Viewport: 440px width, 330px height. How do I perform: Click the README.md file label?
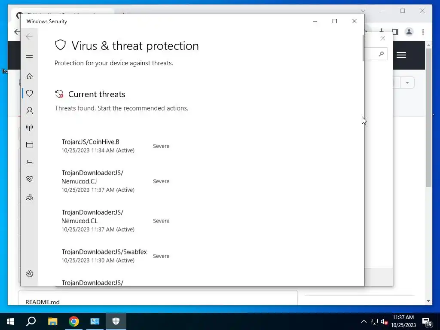[x=43, y=302]
